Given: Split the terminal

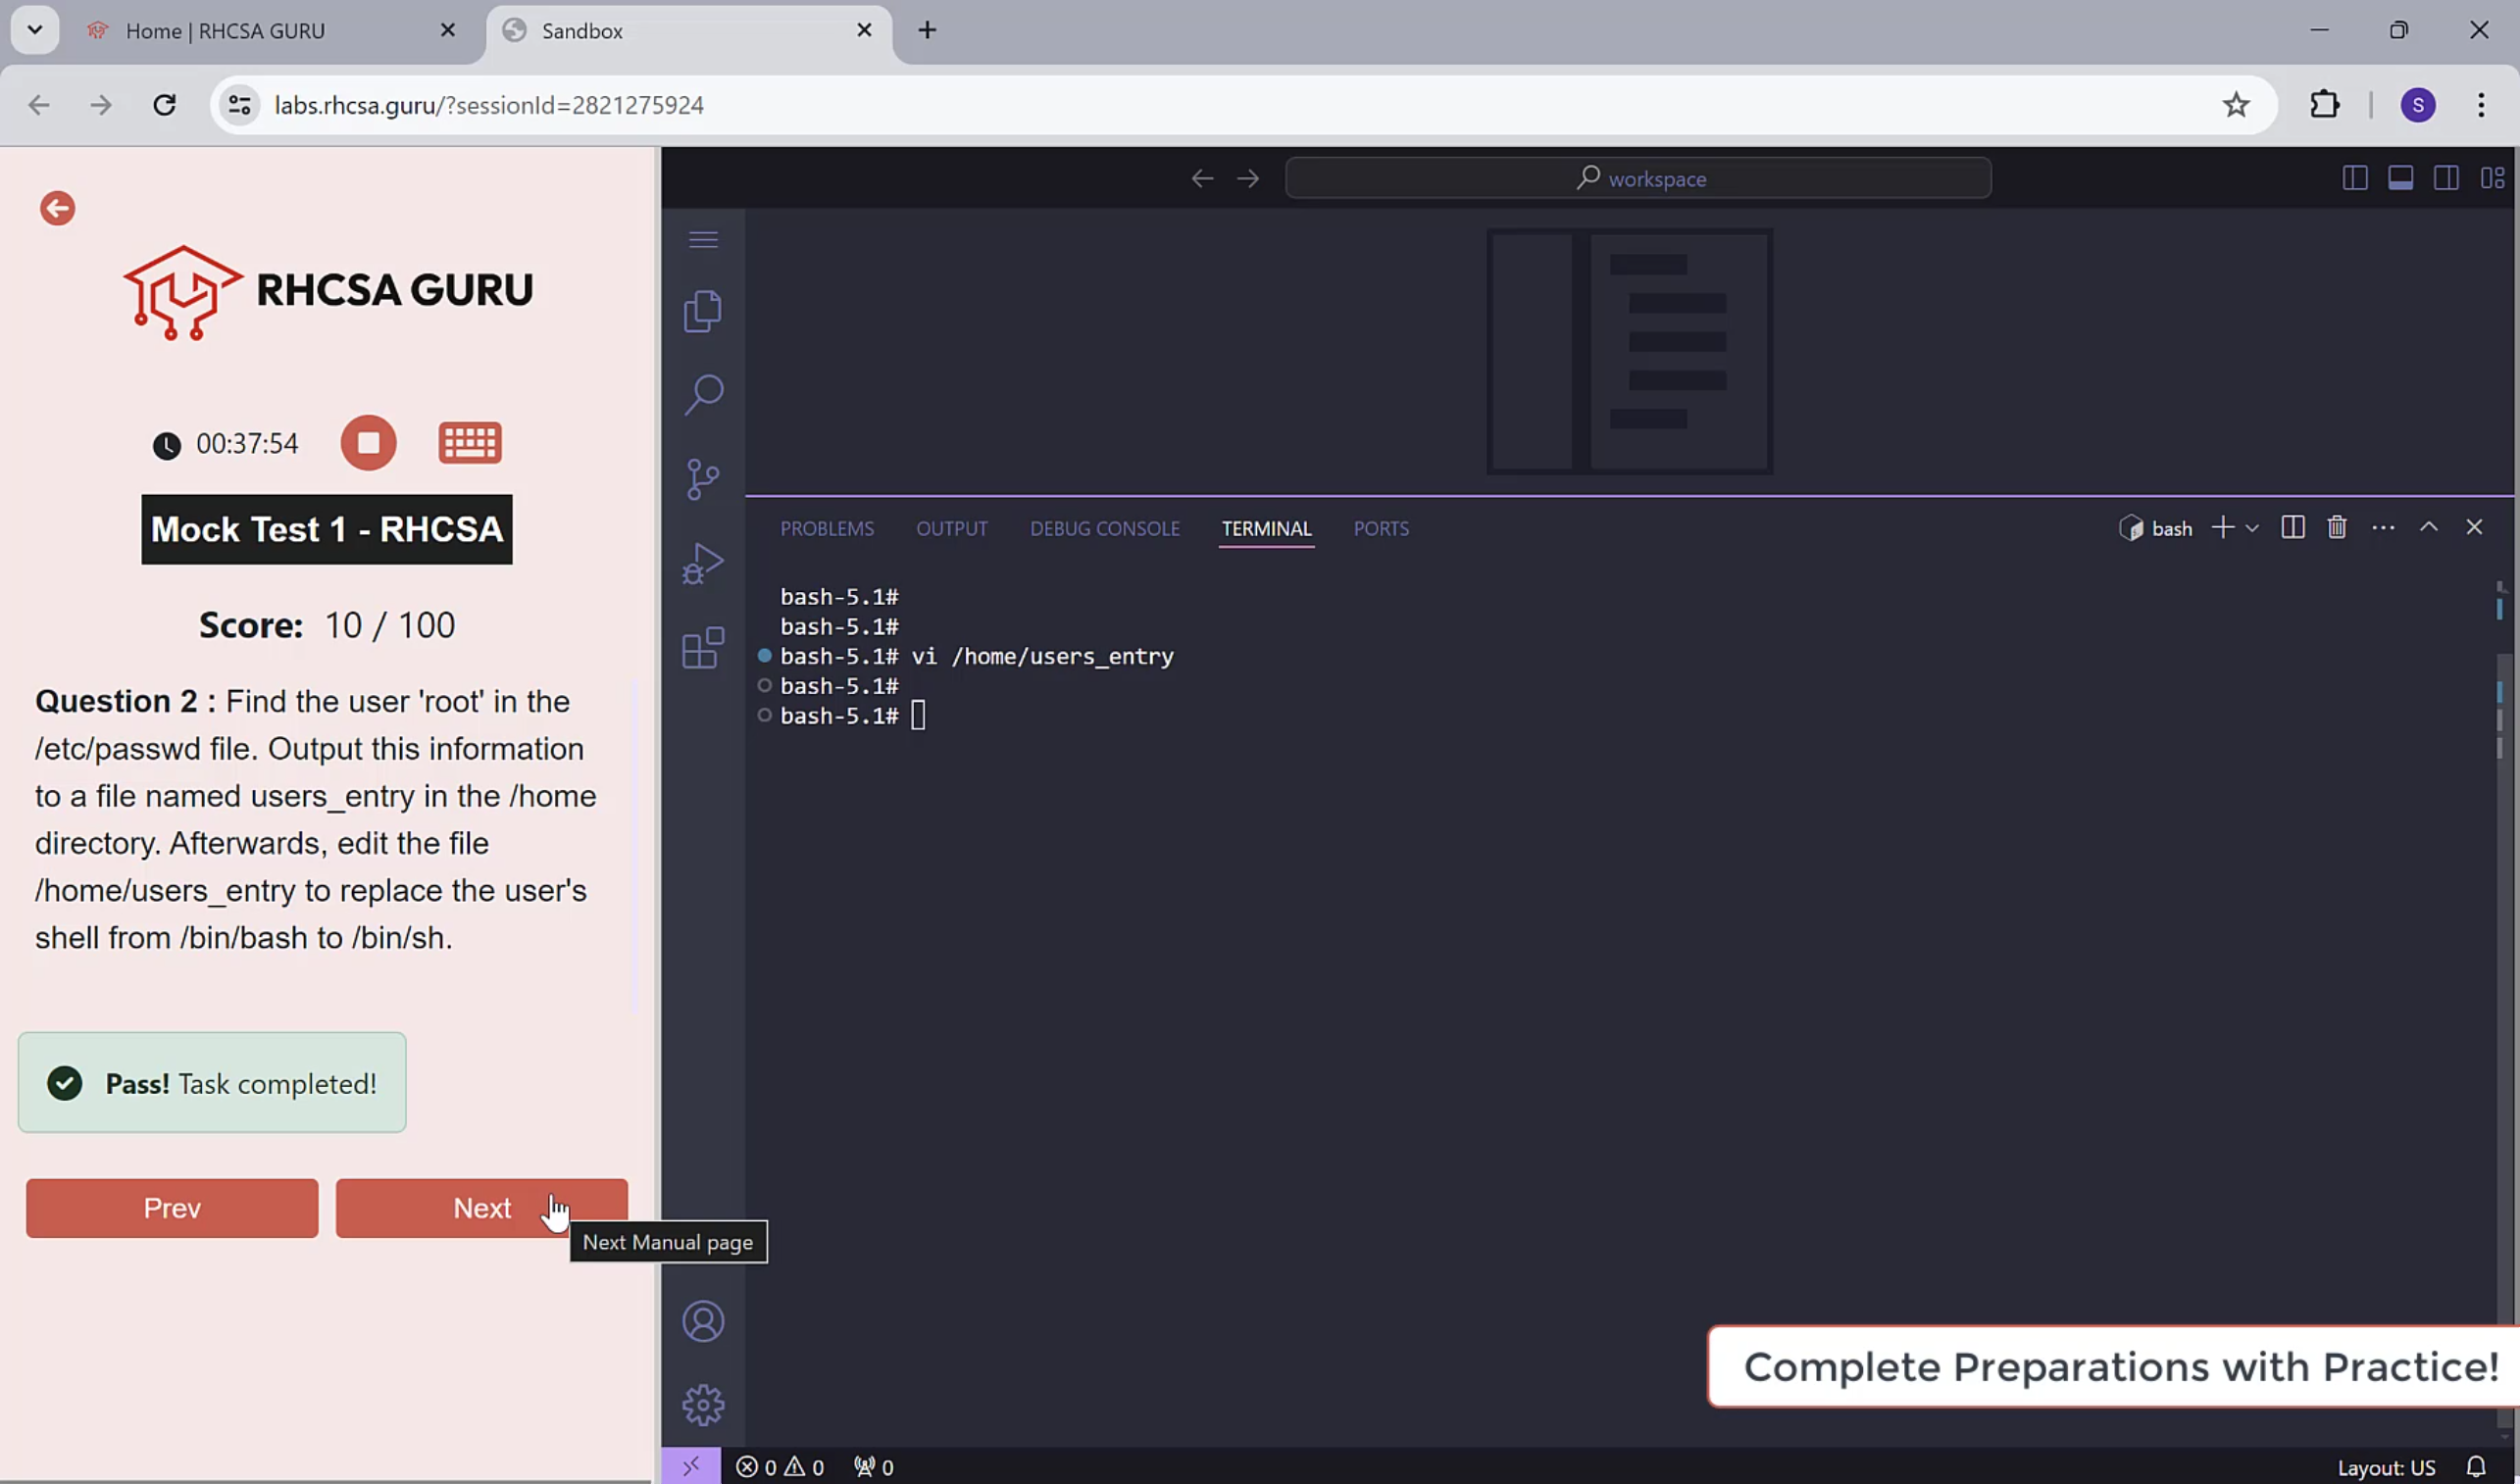Looking at the screenshot, I should pyautogui.click(x=2293, y=527).
